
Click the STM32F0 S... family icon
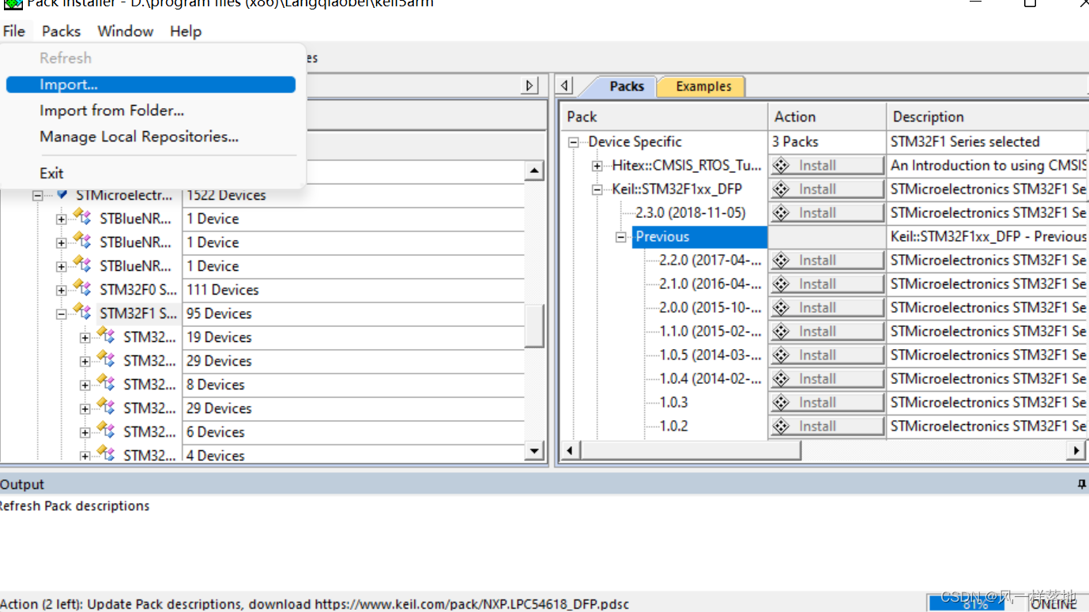81,289
